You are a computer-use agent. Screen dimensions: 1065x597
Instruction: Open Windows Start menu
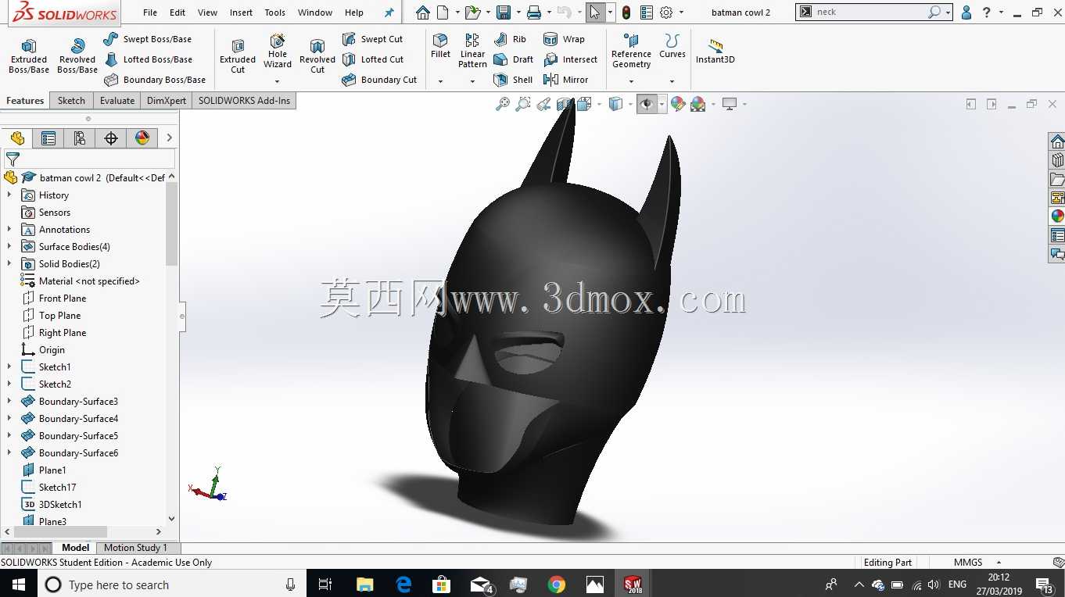(19, 584)
